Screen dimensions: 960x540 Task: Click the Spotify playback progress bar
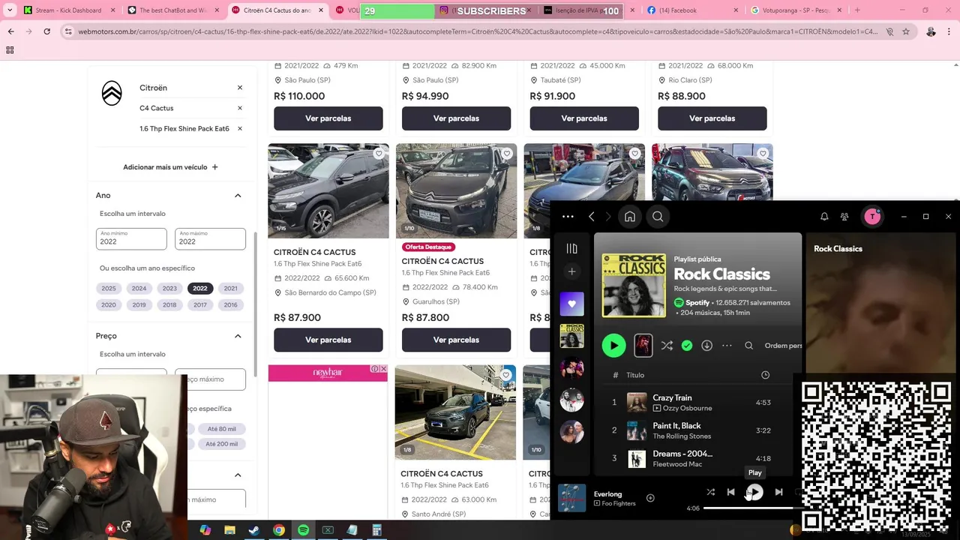click(x=752, y=508)
